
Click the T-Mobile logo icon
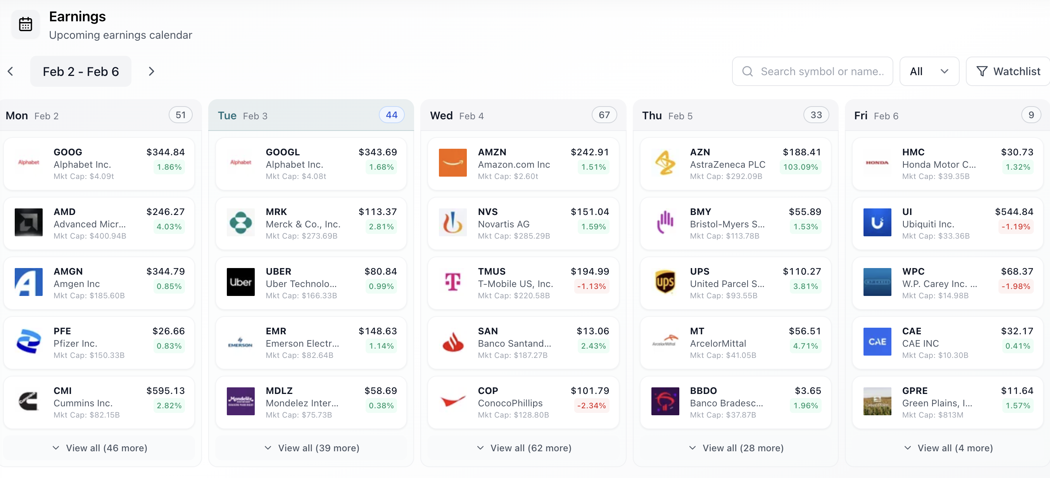click(452, 282)
